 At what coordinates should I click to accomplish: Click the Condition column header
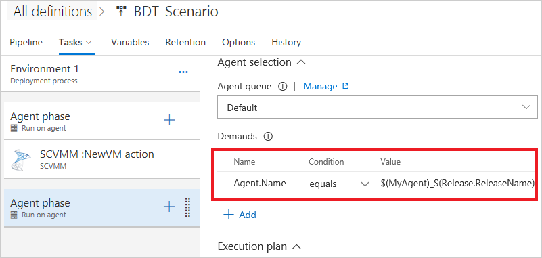click(x=326, y=162)
